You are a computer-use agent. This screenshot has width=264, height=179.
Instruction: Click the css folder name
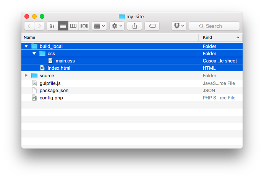51,54
